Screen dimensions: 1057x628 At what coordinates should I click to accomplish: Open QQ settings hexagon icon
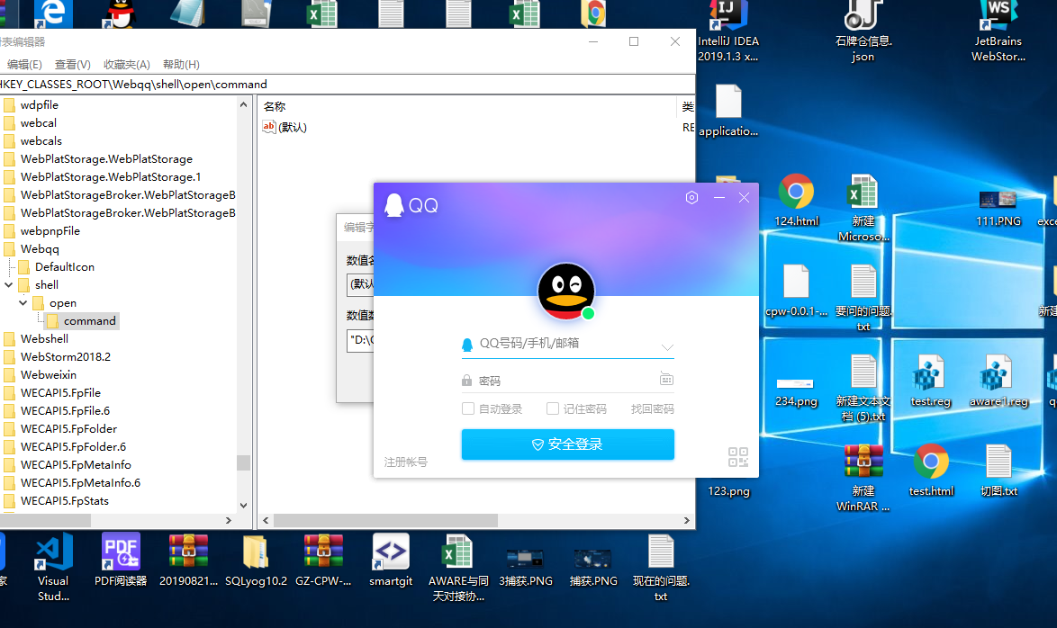coord(691,197)
